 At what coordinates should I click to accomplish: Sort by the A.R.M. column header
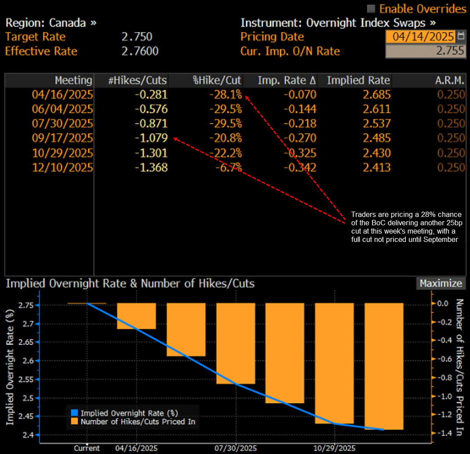(429, 80)
